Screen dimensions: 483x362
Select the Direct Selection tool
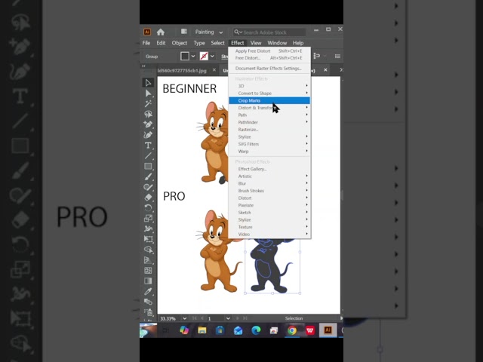pos(148,94)
